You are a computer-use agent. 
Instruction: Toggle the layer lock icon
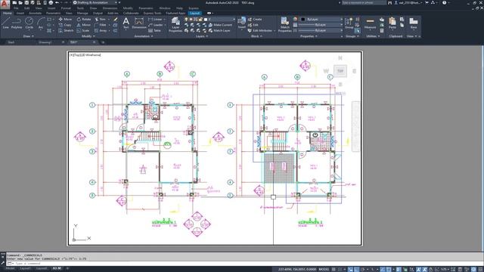(x=200, y=19)
